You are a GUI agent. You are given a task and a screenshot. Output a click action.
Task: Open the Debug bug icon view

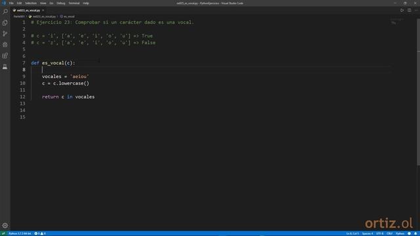click(x=5, y=45)
